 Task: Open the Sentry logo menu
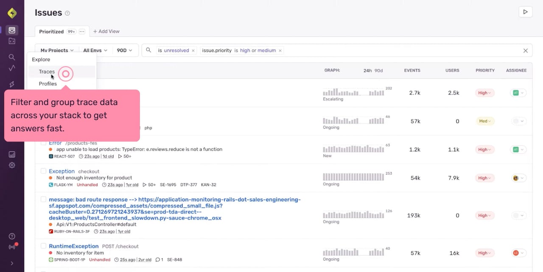coord(12,13)
